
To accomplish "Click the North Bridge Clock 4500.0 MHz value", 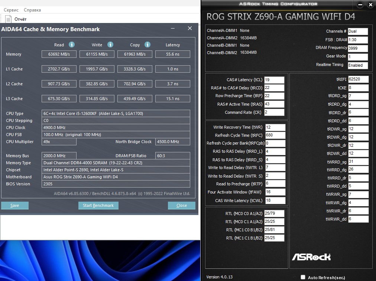I will pyautogui.click(x=173, y=142).
